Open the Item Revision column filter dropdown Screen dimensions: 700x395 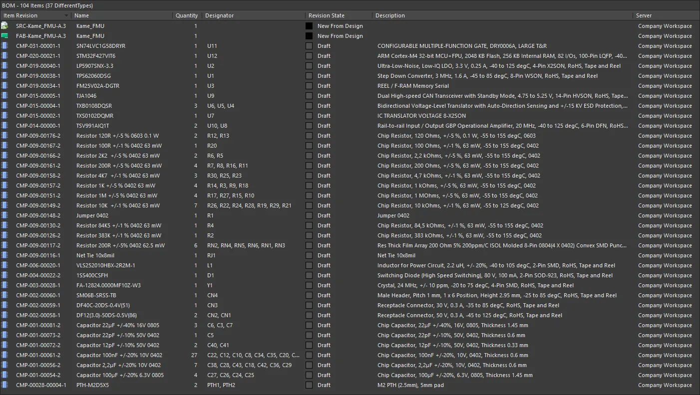coord(65,15)
